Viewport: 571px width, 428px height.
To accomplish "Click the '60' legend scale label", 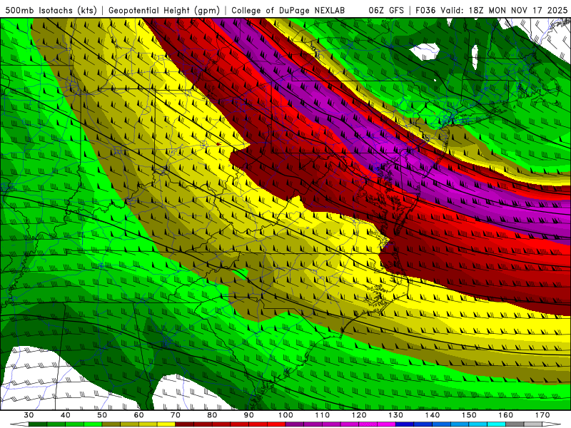I will click(x=138, y=415).
